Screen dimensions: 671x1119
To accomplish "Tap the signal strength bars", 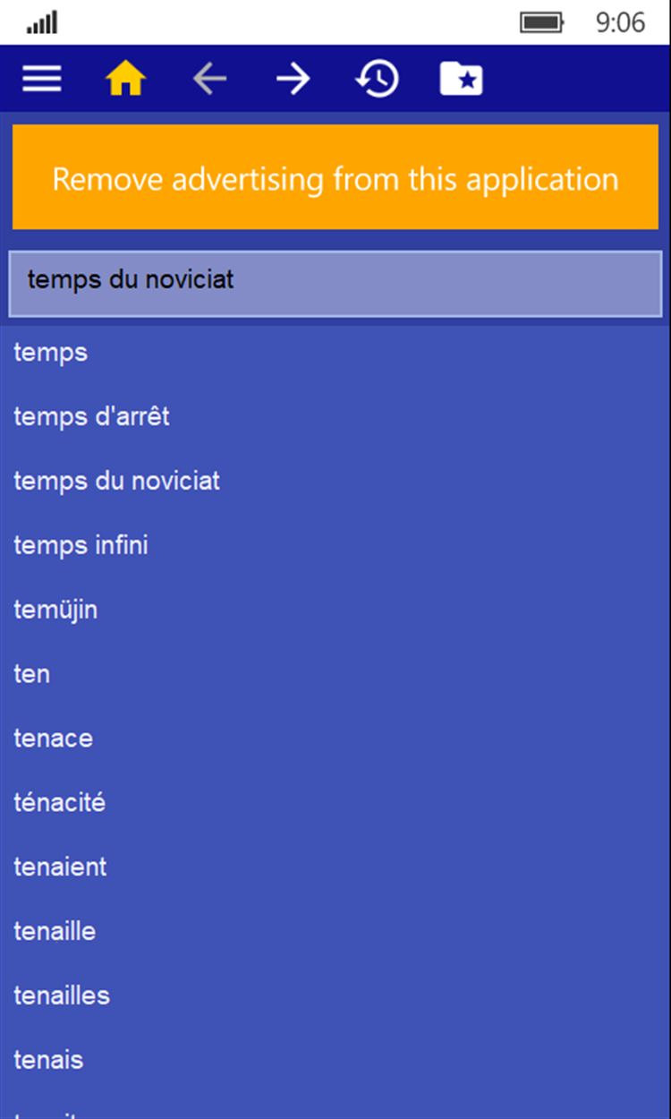I will 42,22.
